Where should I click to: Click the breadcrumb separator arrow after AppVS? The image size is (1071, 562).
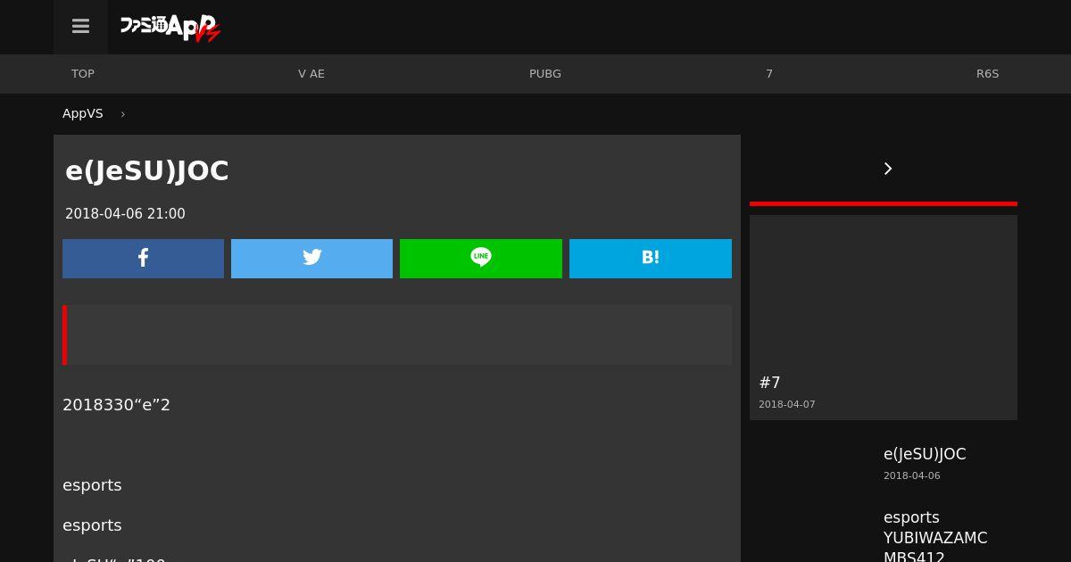(x=122, y=114)
